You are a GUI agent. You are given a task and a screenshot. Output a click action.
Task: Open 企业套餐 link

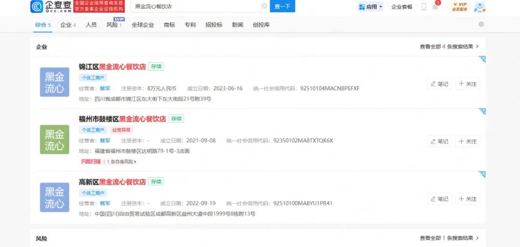[402, 7]
